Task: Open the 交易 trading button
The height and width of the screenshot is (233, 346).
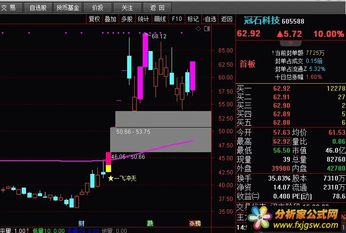Action: point(10,8)
